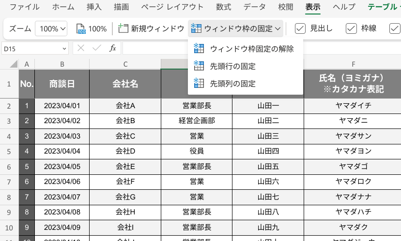Click the 役員 cell
This screenshot has height=241, width=401.
coord(197,151)
